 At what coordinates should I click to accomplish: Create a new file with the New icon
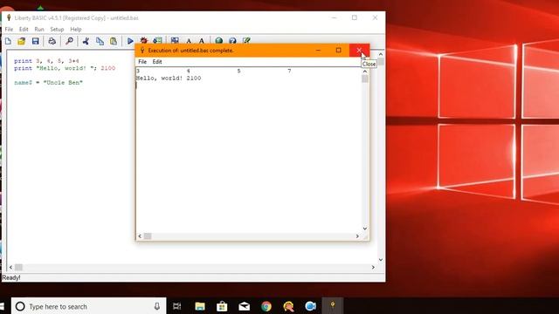coord(8,41)
